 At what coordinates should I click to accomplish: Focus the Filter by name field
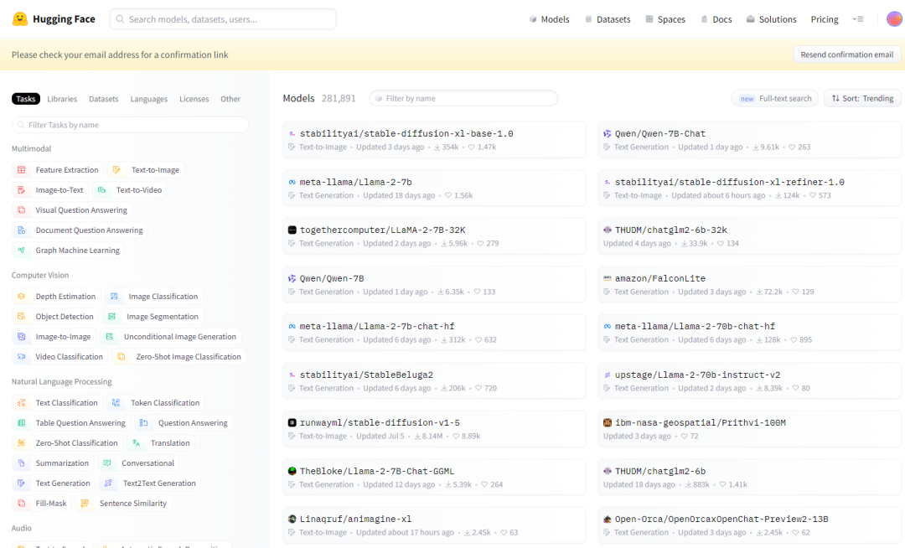[x=463, y=99]
